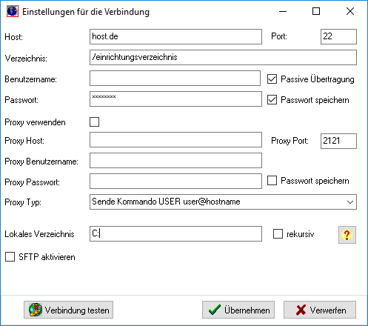Click the Proxy Port: label
The width and height of the screenshot is (368, 326).
pyautogui.click(x=290, y=141)
